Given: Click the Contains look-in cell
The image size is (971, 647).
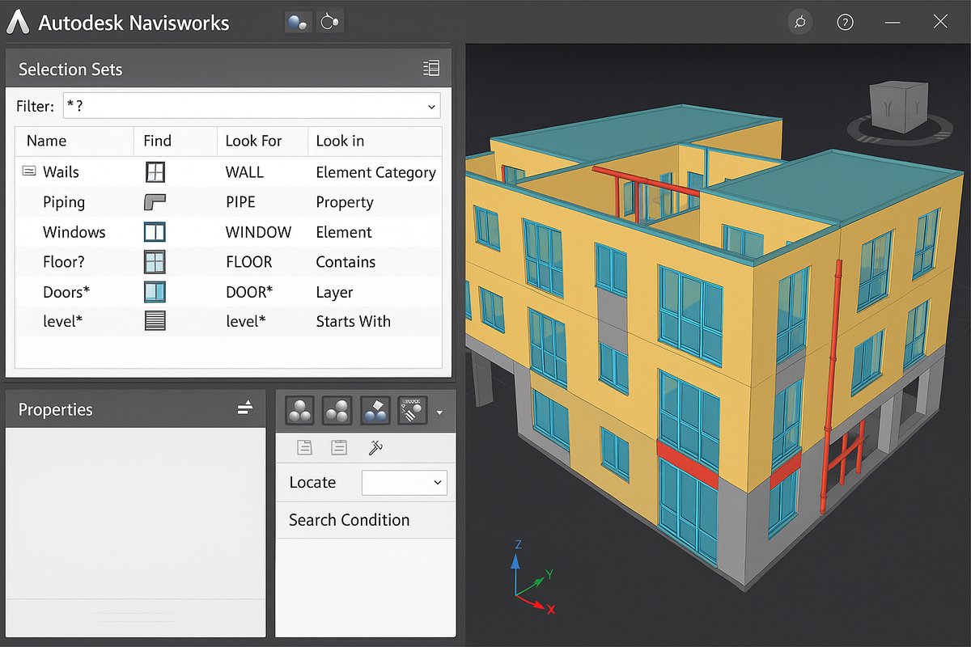Looking at the screenshot, I should point(346,262).
